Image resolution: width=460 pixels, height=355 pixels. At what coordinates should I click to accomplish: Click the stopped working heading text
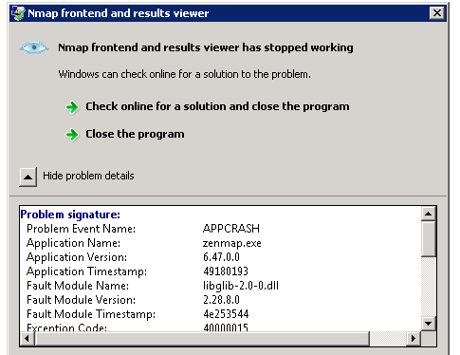pyautogui.click(x=206, y=47)
